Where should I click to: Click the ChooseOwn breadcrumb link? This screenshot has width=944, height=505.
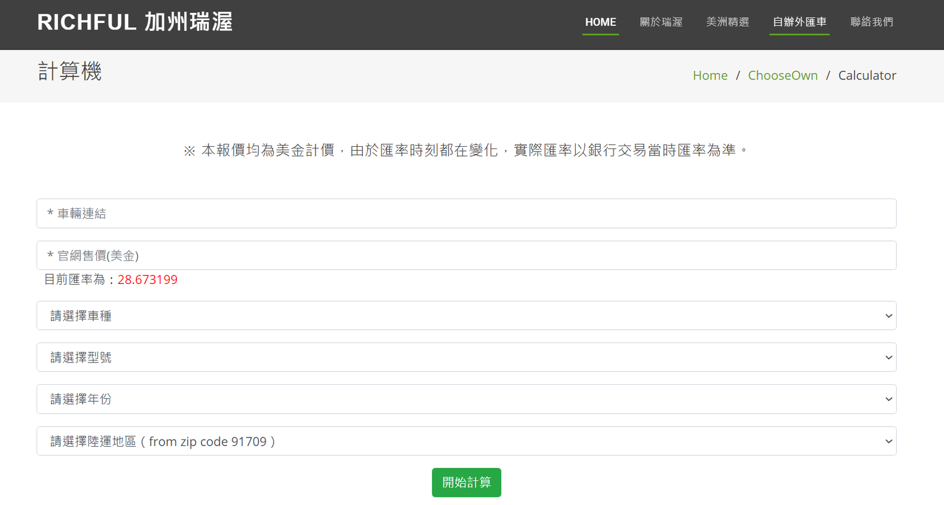(782, 75)
